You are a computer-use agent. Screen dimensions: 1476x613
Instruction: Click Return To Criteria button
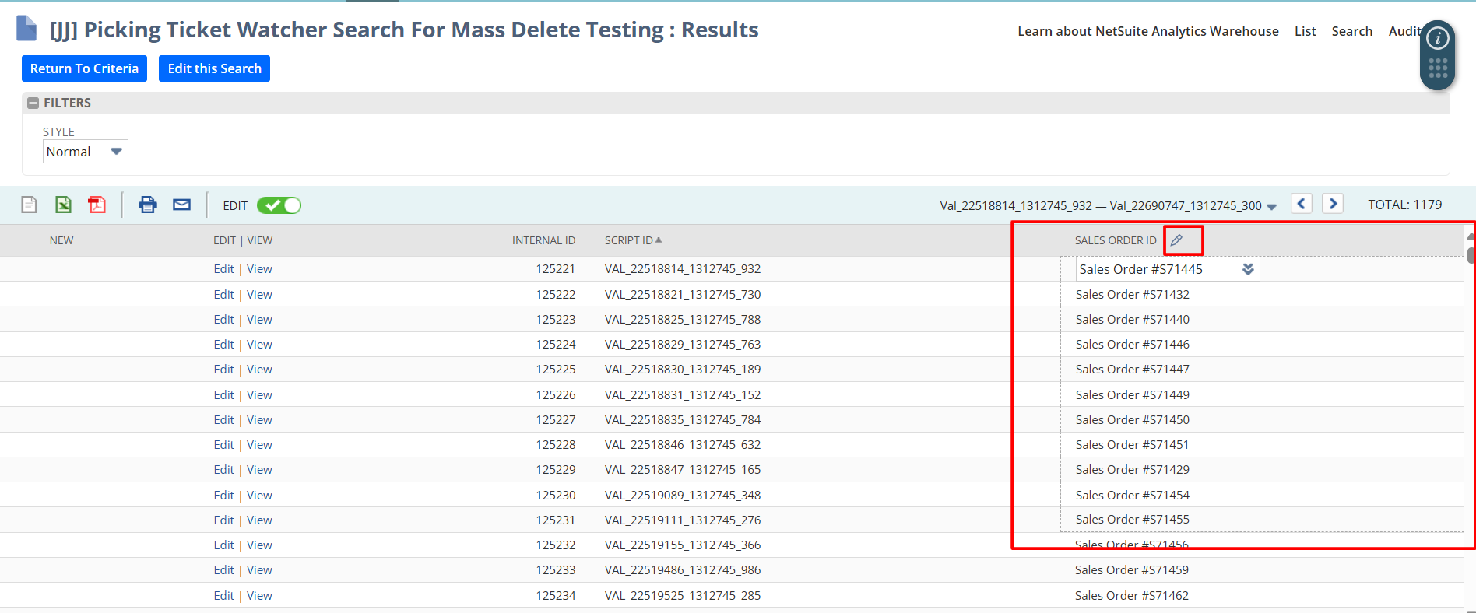click(84, 68)
